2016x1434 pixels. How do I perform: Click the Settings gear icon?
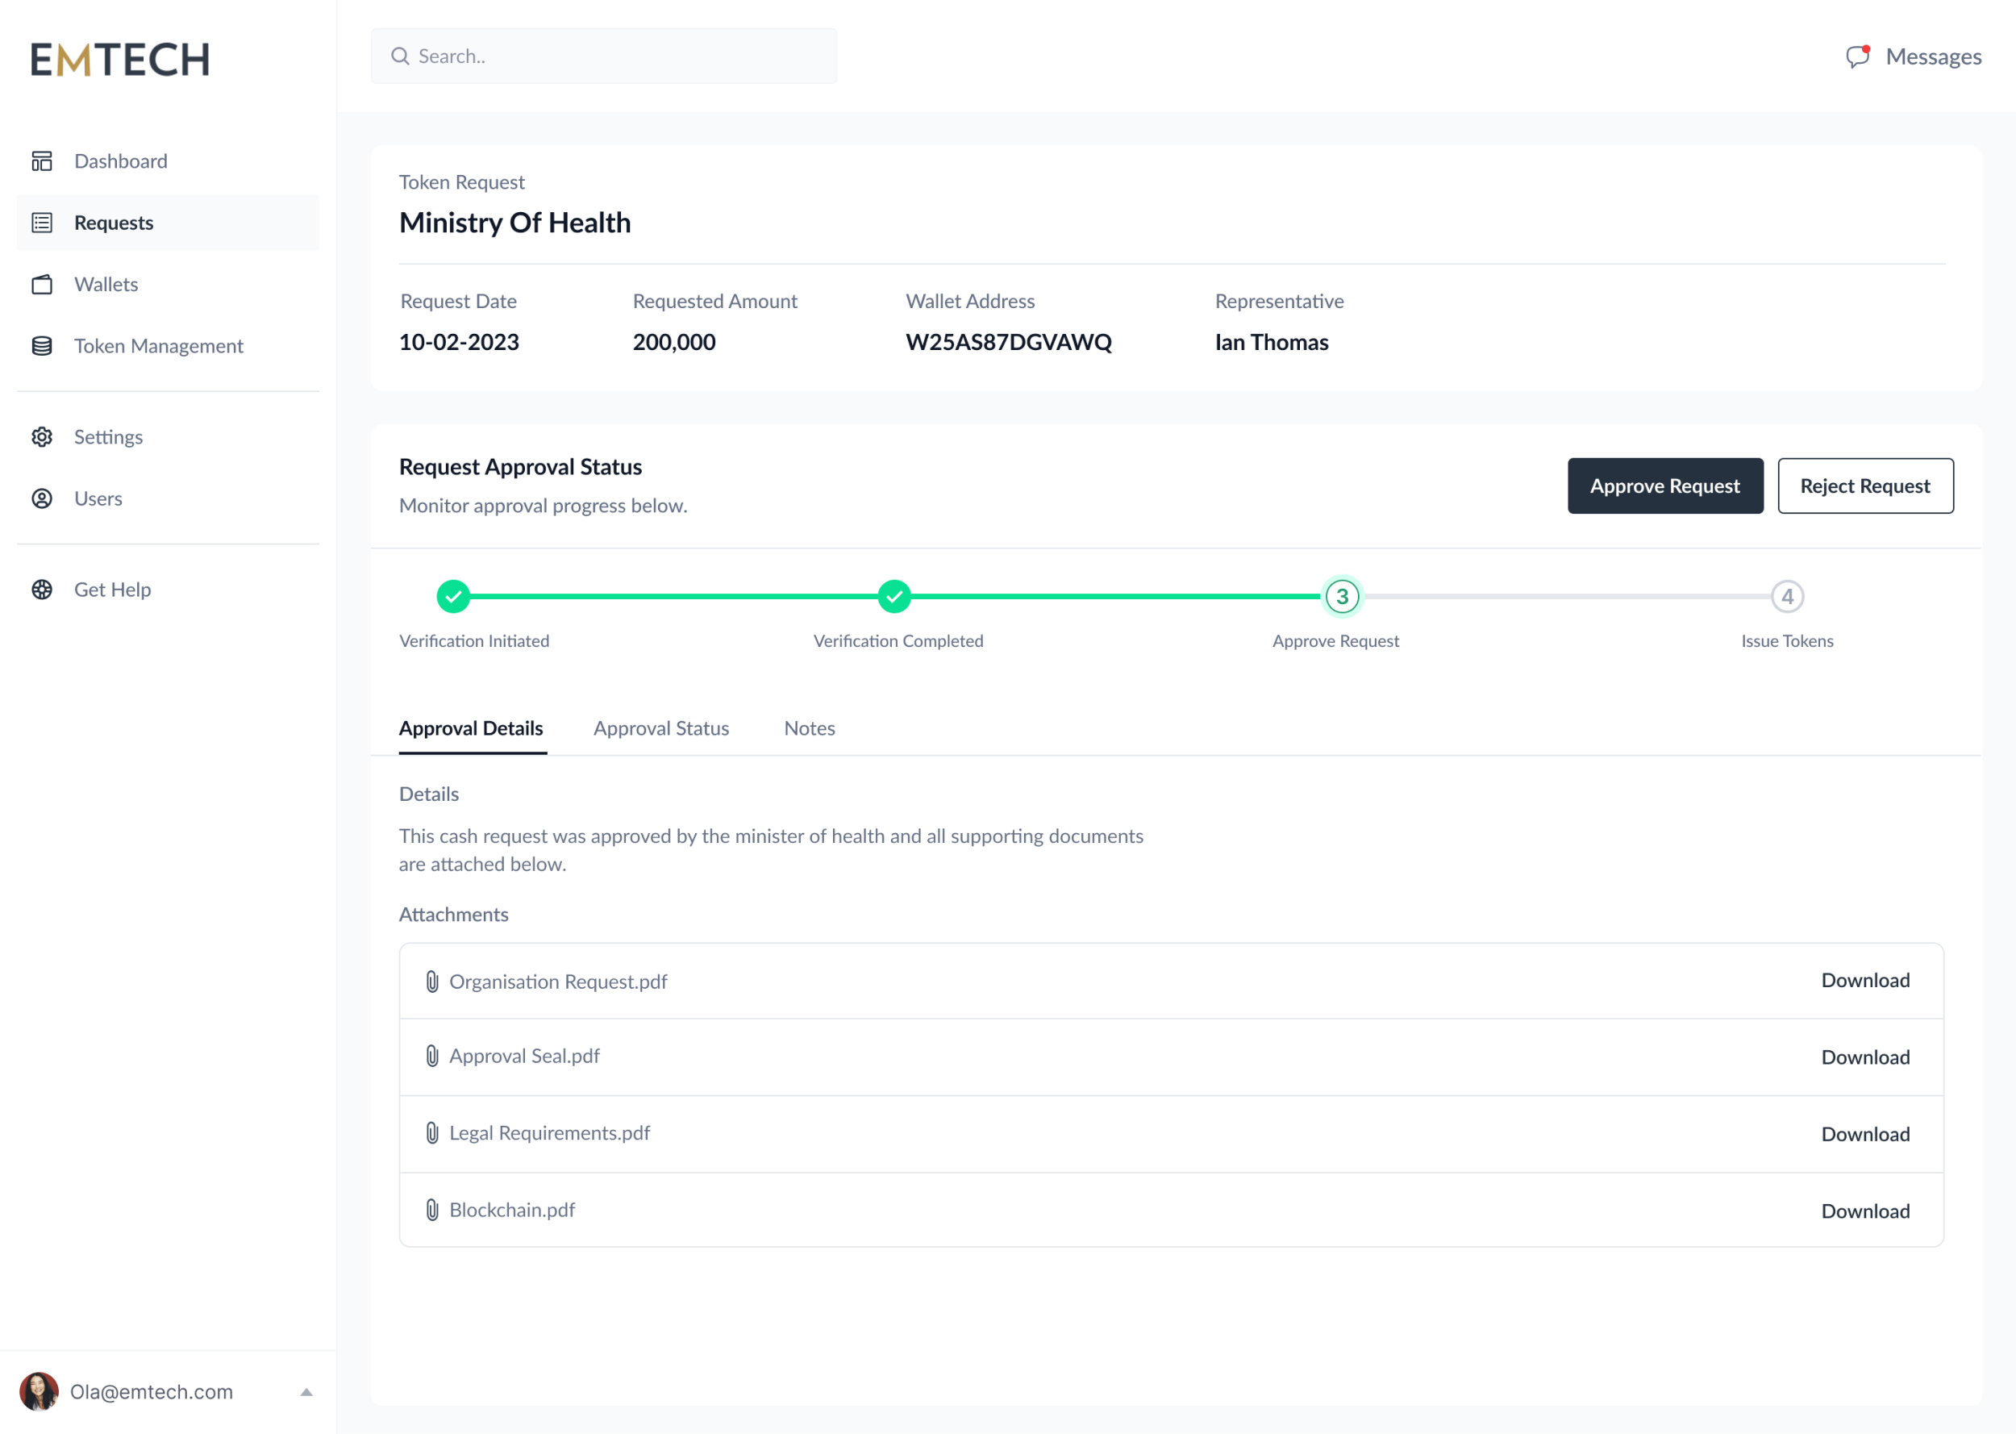(41, 437)
